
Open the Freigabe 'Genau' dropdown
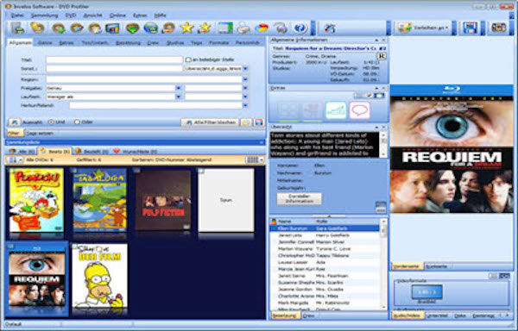point(178,88)
